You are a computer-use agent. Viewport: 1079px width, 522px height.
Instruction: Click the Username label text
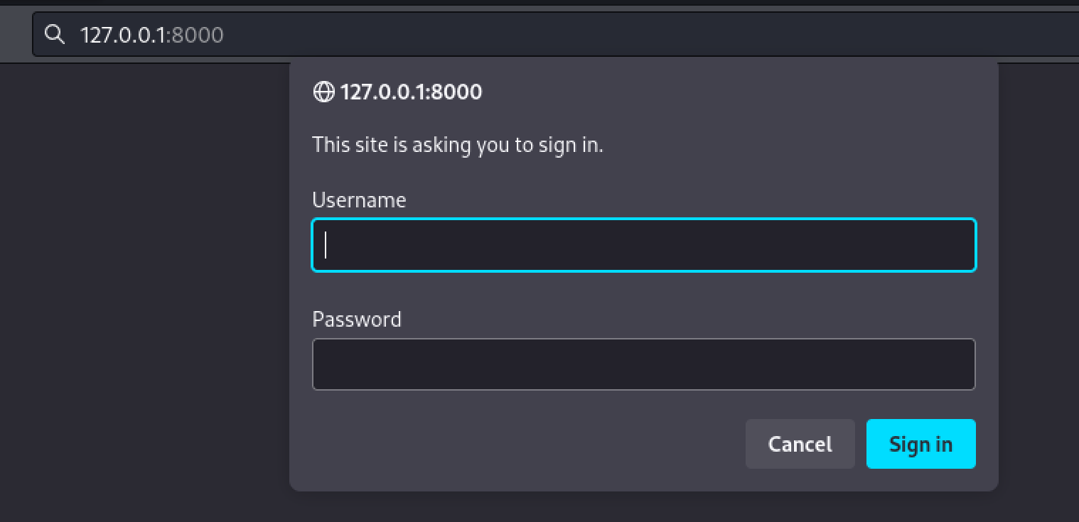coord(359,200)
